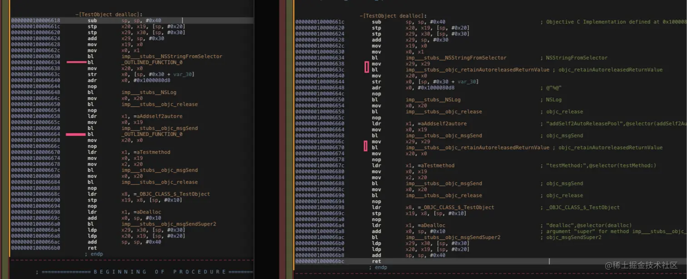The width and height of the screenshot is (687, 279).
Task: Click address 00000001000066bc in the right pane
Action: pos(320,261)
